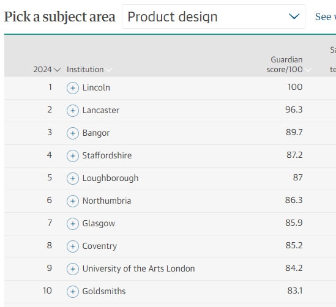The height and width of the screenshot is (307, 336).
Task: Click the score value 89.7
Action: (x=294, y=132)
